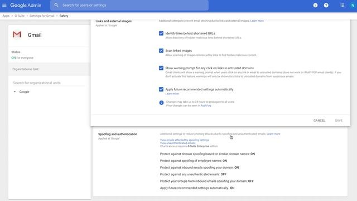Screen dimensions: 357x201
Task: Open Learn more in Spoofing and authentication
Action: (273, 134)
